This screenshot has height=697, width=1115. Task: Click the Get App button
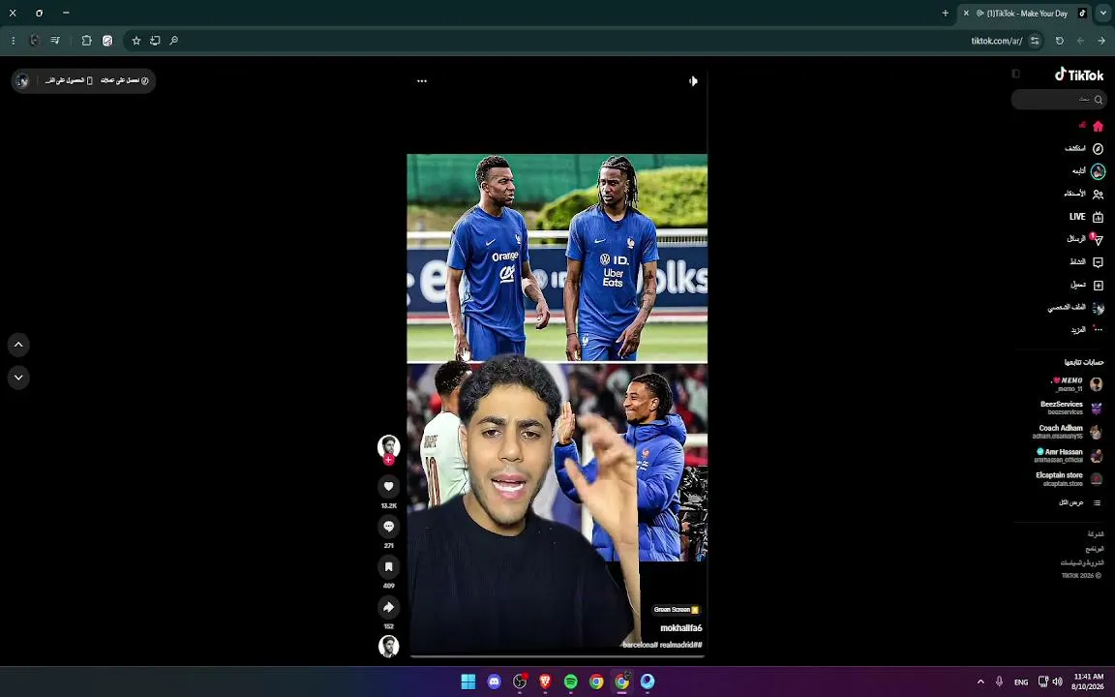point(69,81)
